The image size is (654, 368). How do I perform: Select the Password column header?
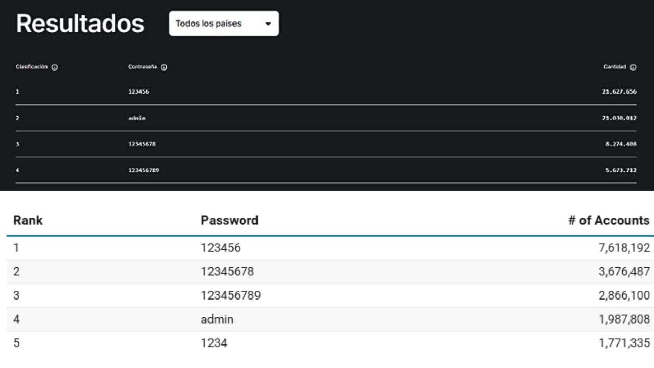[229, 220]
